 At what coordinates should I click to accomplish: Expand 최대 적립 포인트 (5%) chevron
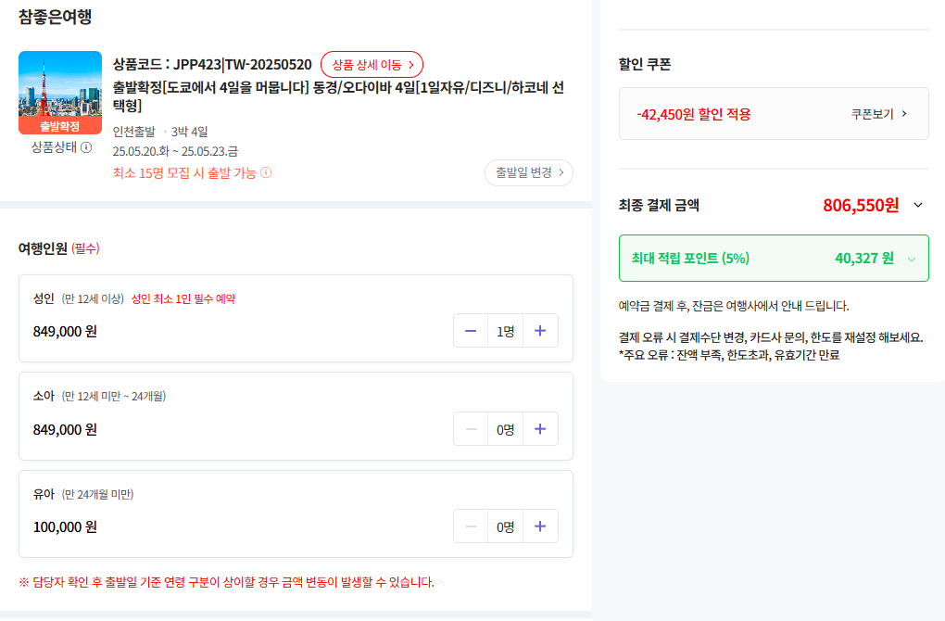tap(912, 260)
